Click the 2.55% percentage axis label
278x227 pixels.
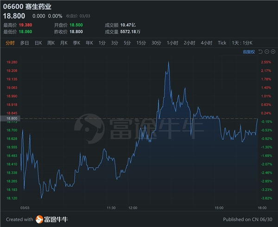[x=266, y=62]
